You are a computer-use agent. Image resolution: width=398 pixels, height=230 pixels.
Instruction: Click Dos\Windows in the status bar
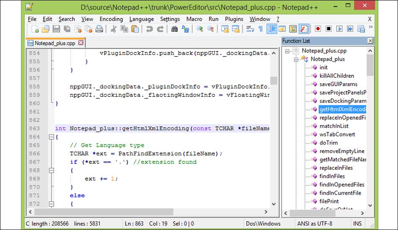pyautogui.click(x=263, y=224)
